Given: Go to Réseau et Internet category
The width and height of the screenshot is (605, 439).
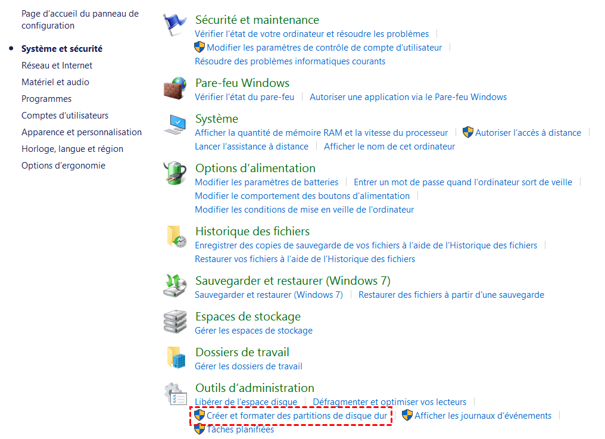Looking at the screenshot, I should tap(57, 66).
